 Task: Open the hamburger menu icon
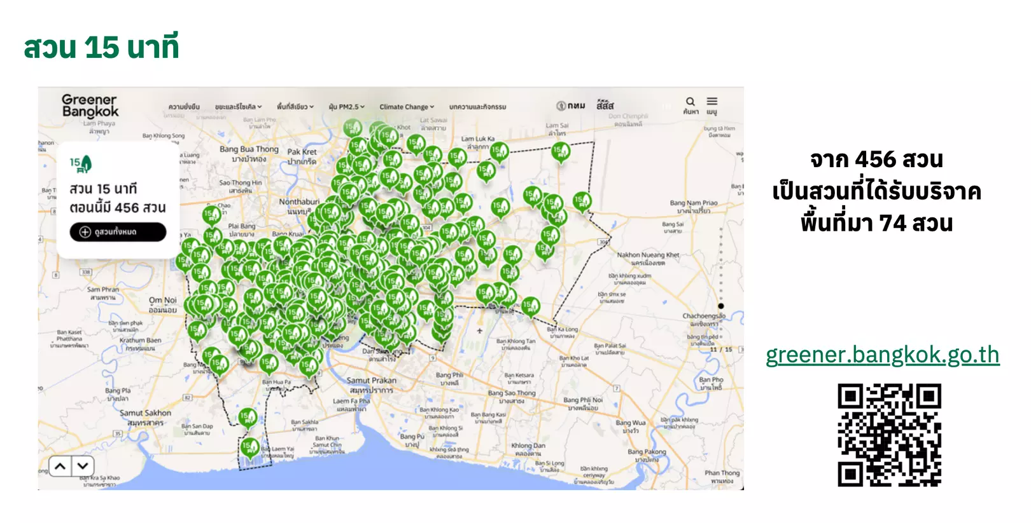[x=712, y=102]
